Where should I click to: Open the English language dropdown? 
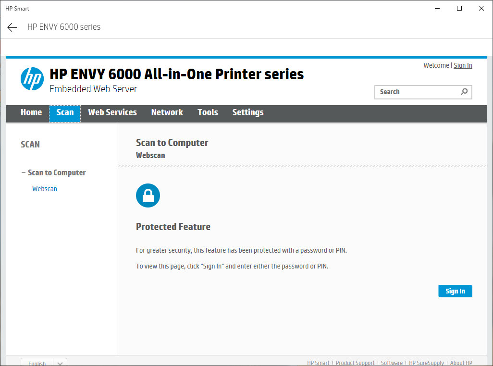coord(44,362)
